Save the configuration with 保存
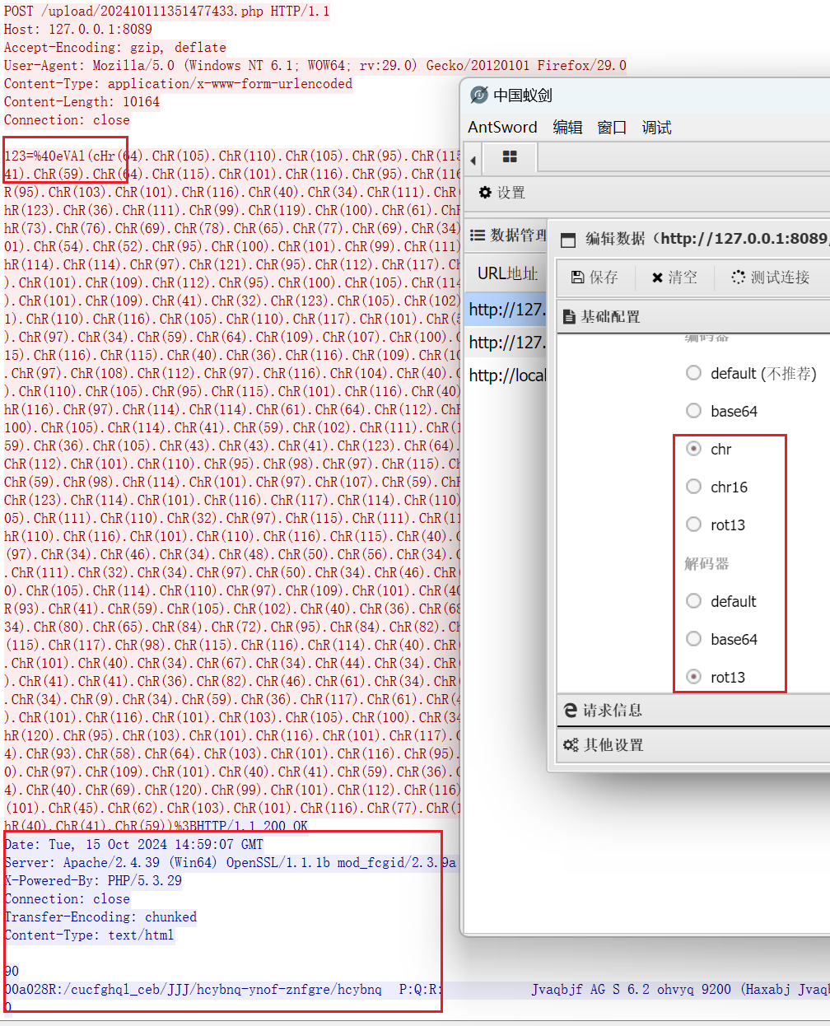Screen dimensions: 830x1026 click(595, 277)
